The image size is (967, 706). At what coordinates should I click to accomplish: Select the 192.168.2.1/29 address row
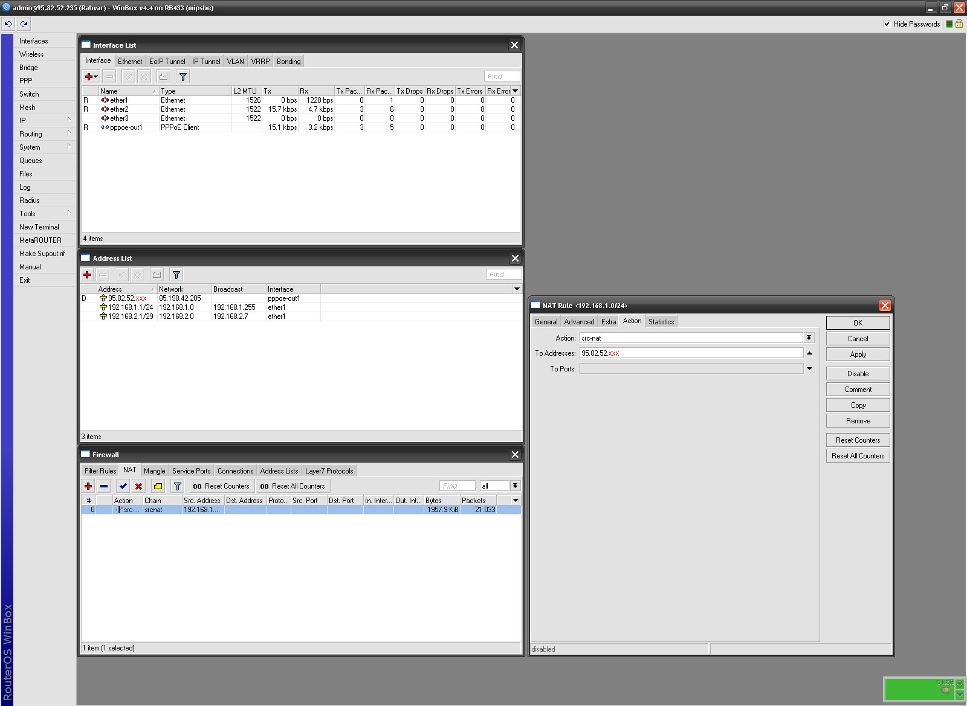pyautogui.click(x=300, y=316)
